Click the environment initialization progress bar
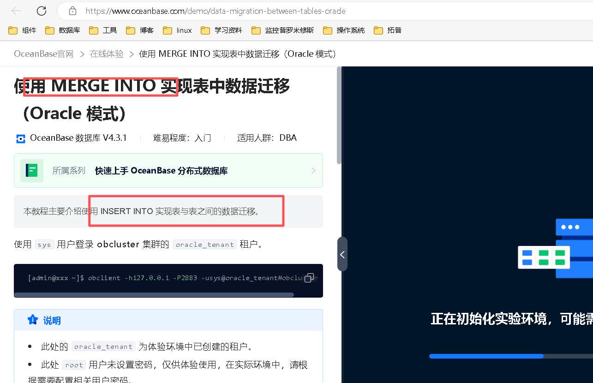The image size is (593, 383). (511, 356)
